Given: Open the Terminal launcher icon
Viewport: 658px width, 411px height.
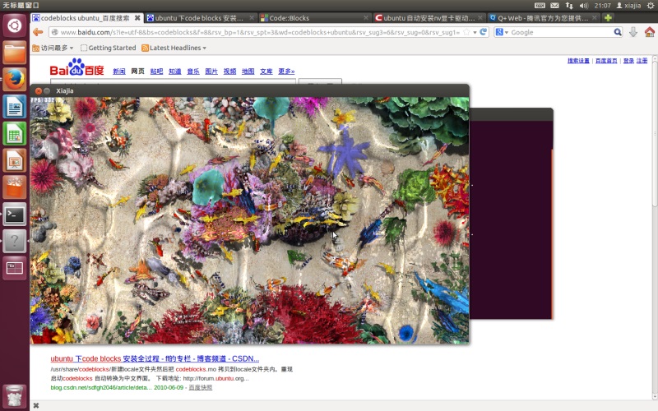Looking at the screenshot, I should tap(14, 215).
